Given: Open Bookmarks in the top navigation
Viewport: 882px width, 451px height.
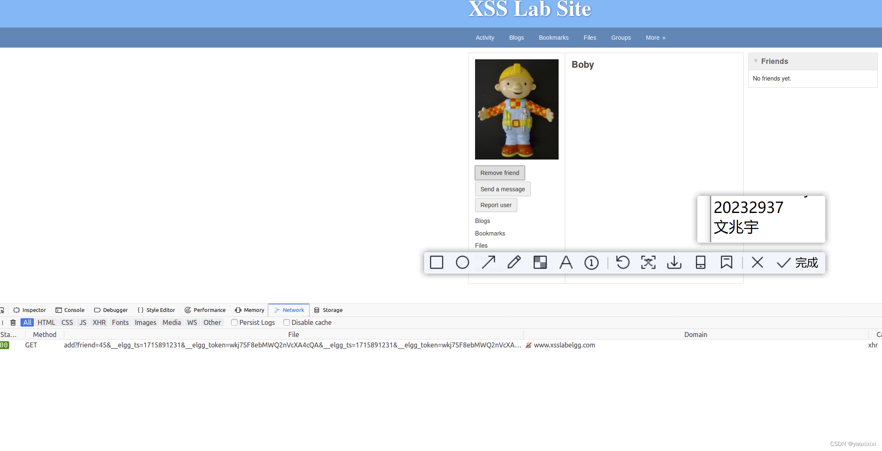Looking at the screenshot, I should pyautogui.click(x=554, y=38).
